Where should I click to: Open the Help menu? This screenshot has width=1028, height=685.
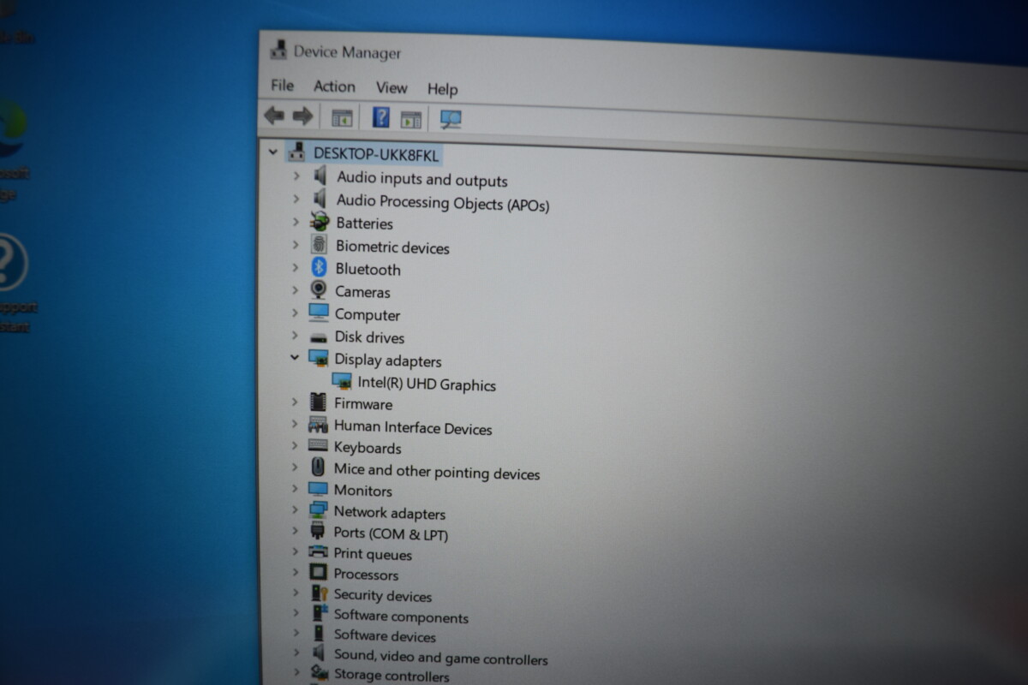tap(443, 89)
